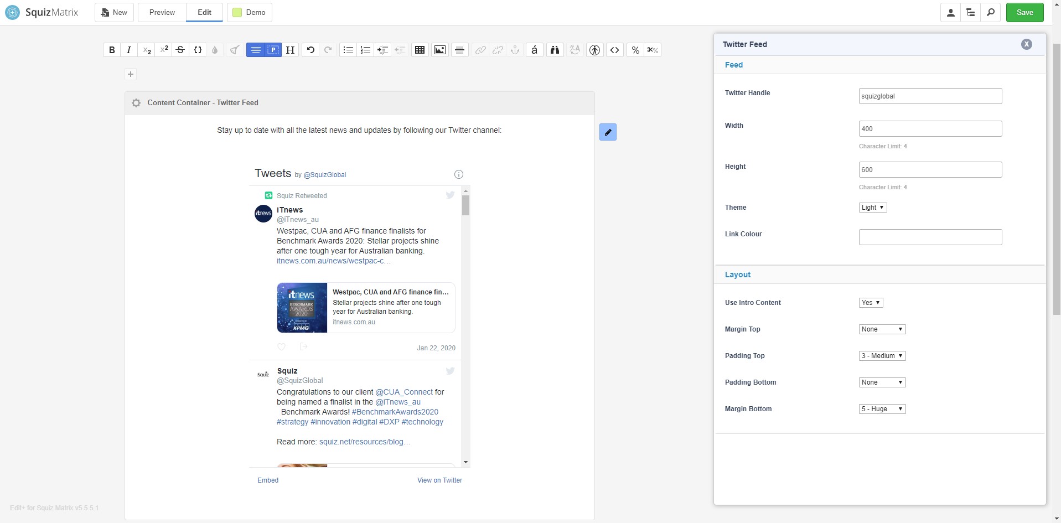Insert a numbered list
Screen dimensions: 1061x523
(x=365, y=50)
